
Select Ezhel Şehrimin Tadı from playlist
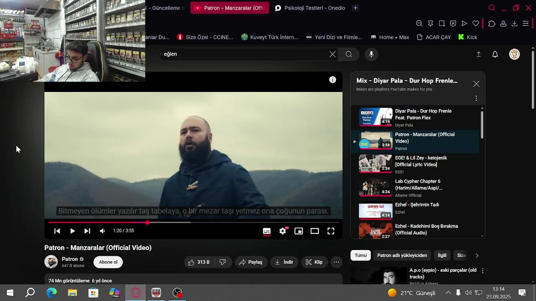(415, 211)
